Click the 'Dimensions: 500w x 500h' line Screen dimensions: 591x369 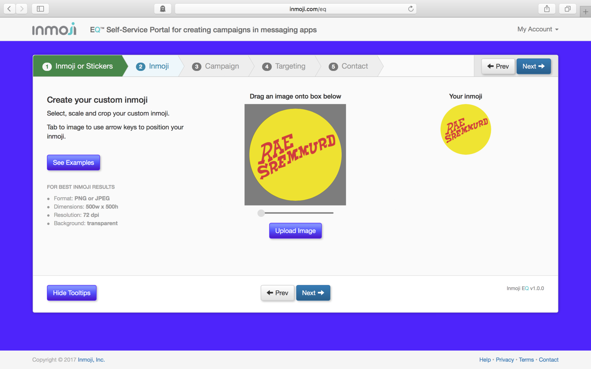point(86,207)
